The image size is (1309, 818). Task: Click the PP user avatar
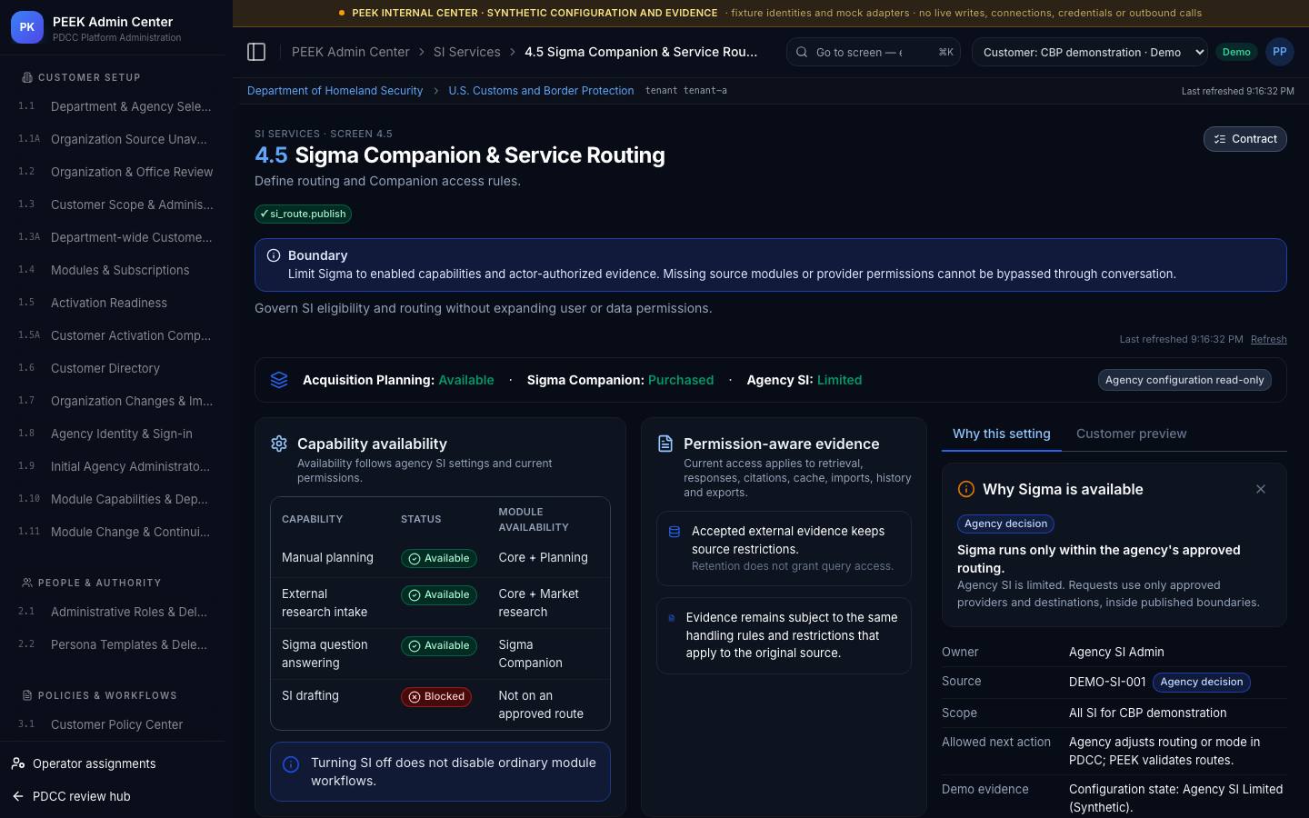click(1279, 52)
